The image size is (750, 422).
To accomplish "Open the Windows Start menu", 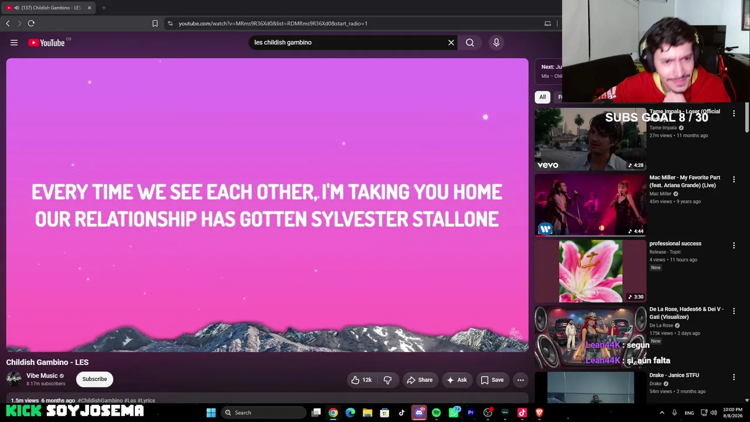I will pos(211,413).
